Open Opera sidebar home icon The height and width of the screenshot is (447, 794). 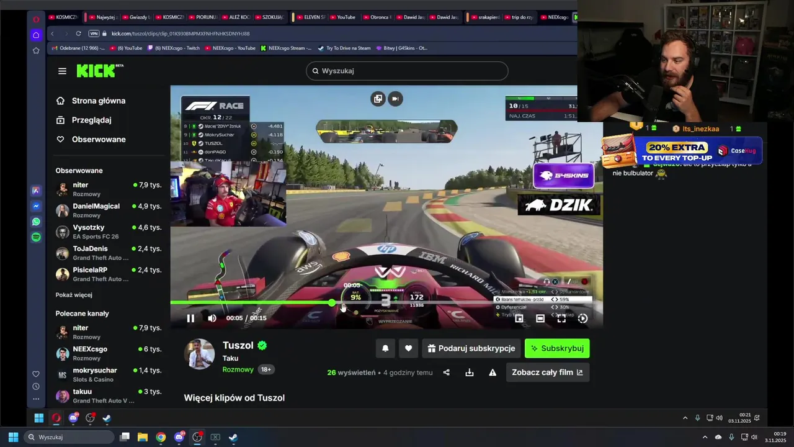point(36,35)
